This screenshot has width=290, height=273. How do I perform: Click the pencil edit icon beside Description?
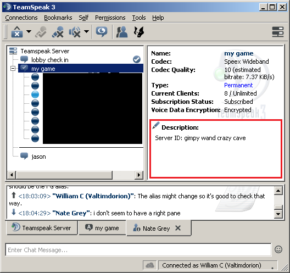pos(156,125)
